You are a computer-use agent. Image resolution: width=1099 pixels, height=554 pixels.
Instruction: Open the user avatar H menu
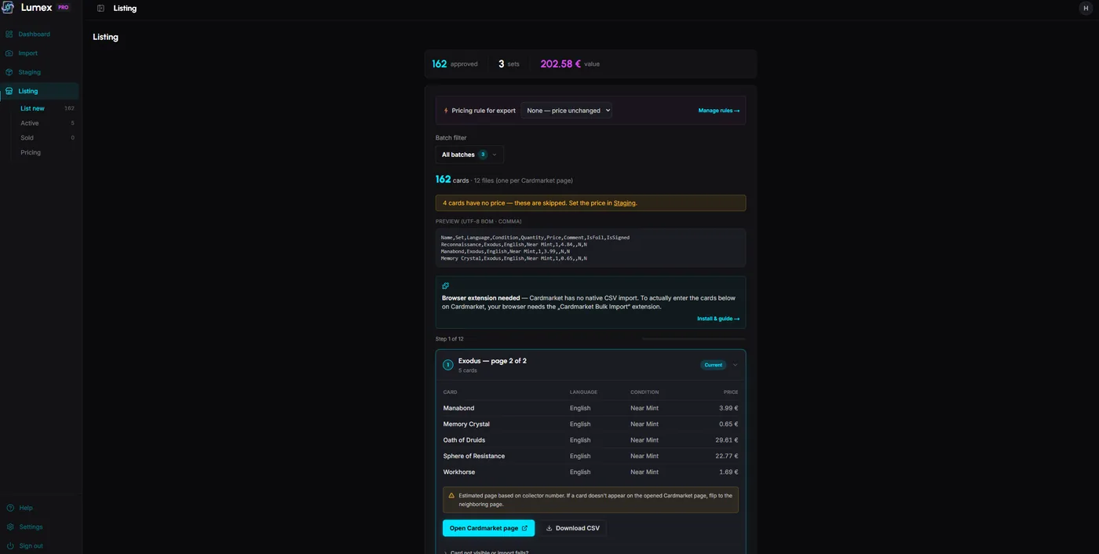tap(1086, 8)
